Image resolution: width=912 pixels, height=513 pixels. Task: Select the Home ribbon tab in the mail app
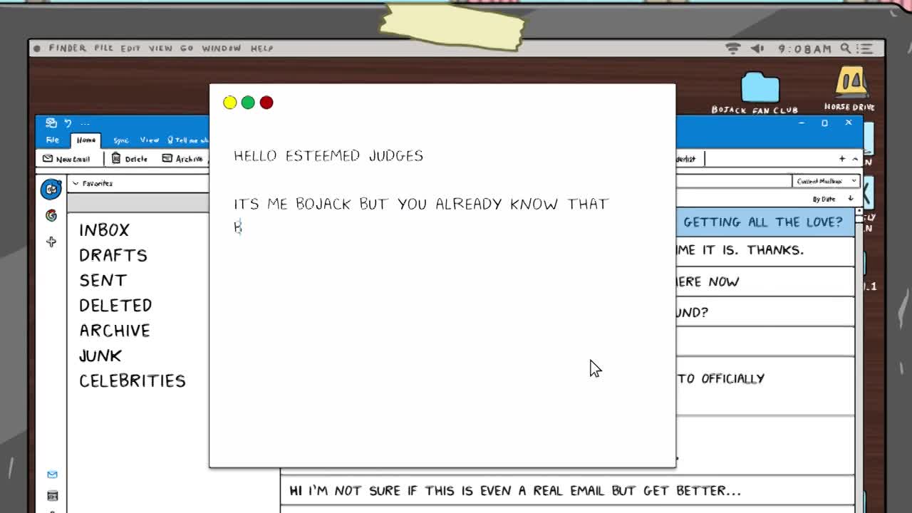coord(86,140)
